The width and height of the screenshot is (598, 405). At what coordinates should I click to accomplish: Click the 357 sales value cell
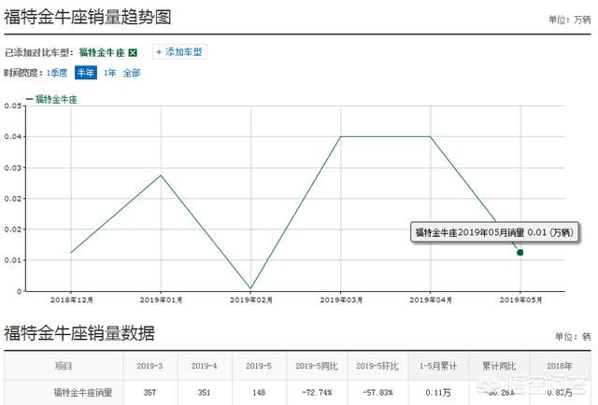[150, 393]
